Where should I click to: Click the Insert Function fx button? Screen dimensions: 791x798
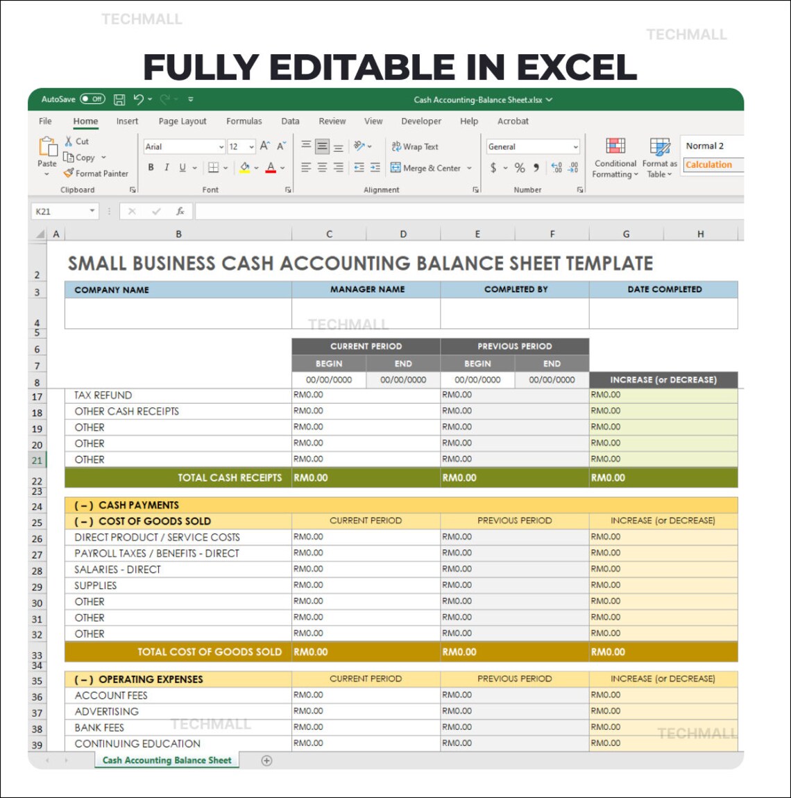tap(180, 212)
